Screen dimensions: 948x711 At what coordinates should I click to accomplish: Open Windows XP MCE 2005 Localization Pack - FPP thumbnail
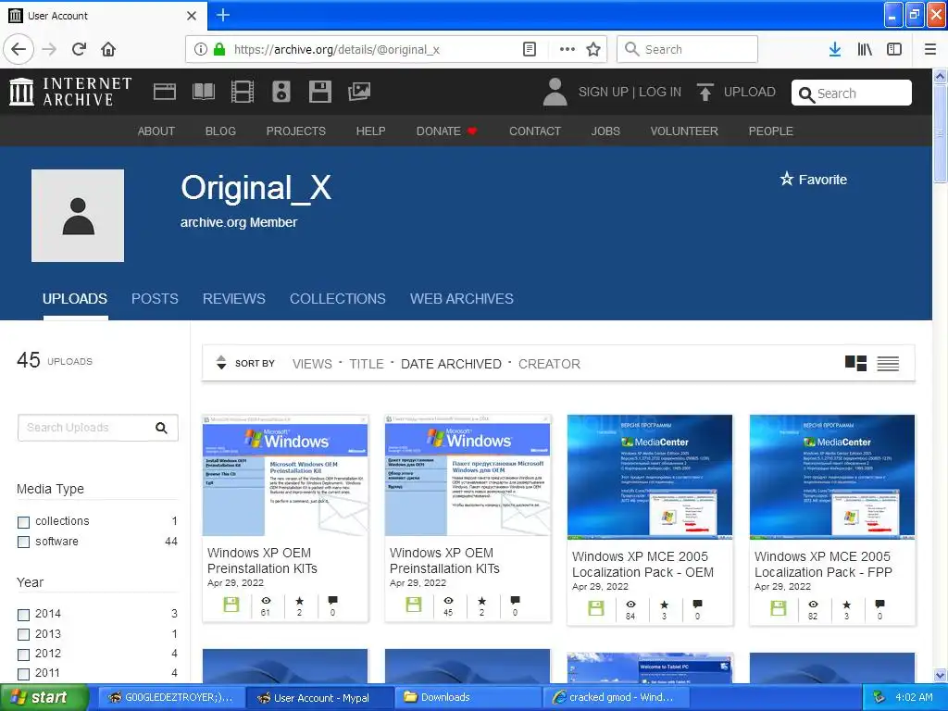tap(832, 477)
